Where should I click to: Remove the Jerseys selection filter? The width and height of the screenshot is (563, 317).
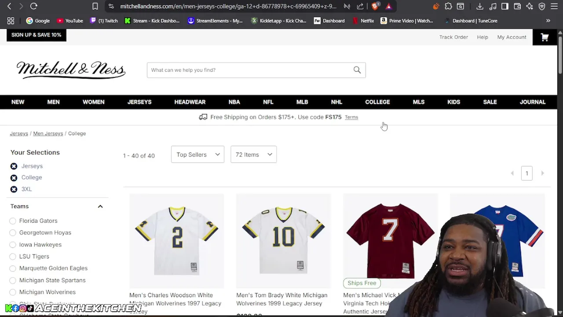(14, 166)
